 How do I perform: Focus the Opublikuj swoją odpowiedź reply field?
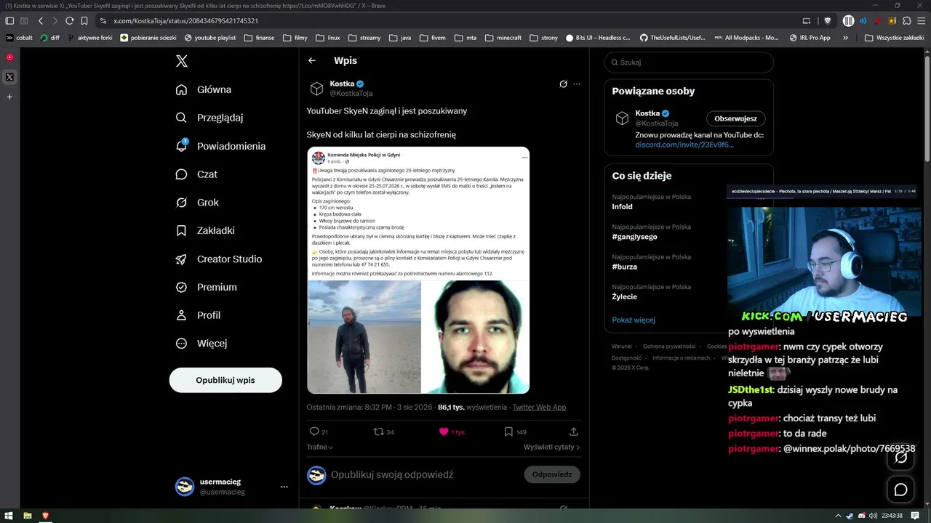pos(392,474)
